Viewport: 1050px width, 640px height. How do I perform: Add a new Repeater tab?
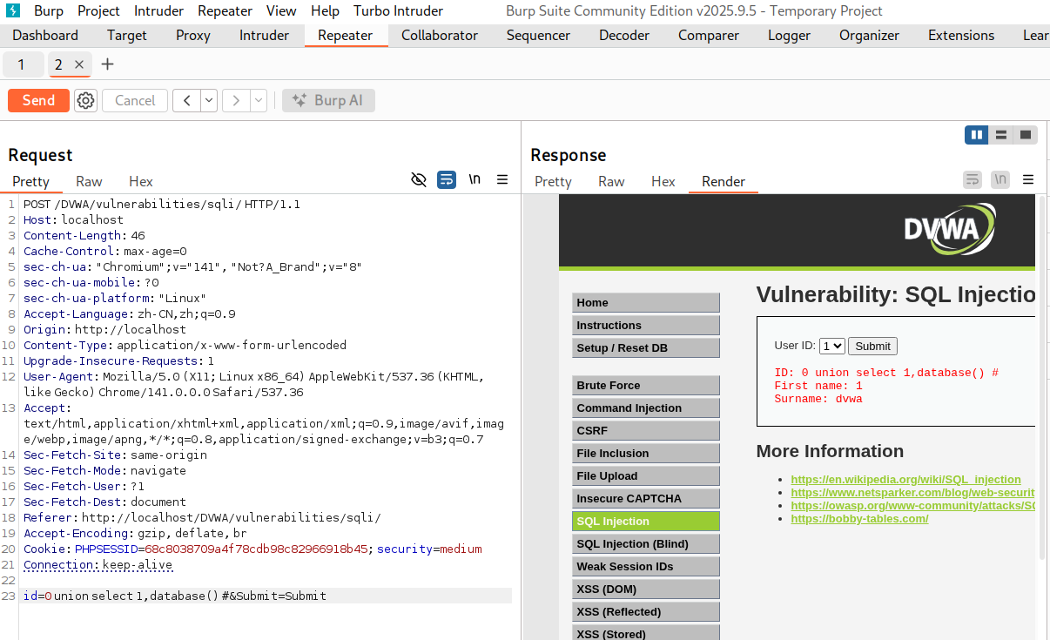pyautogui.click(x=107, y=64)
